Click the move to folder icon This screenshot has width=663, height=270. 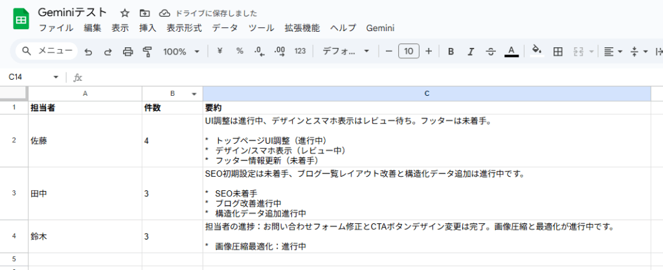[x=144, y=13]
